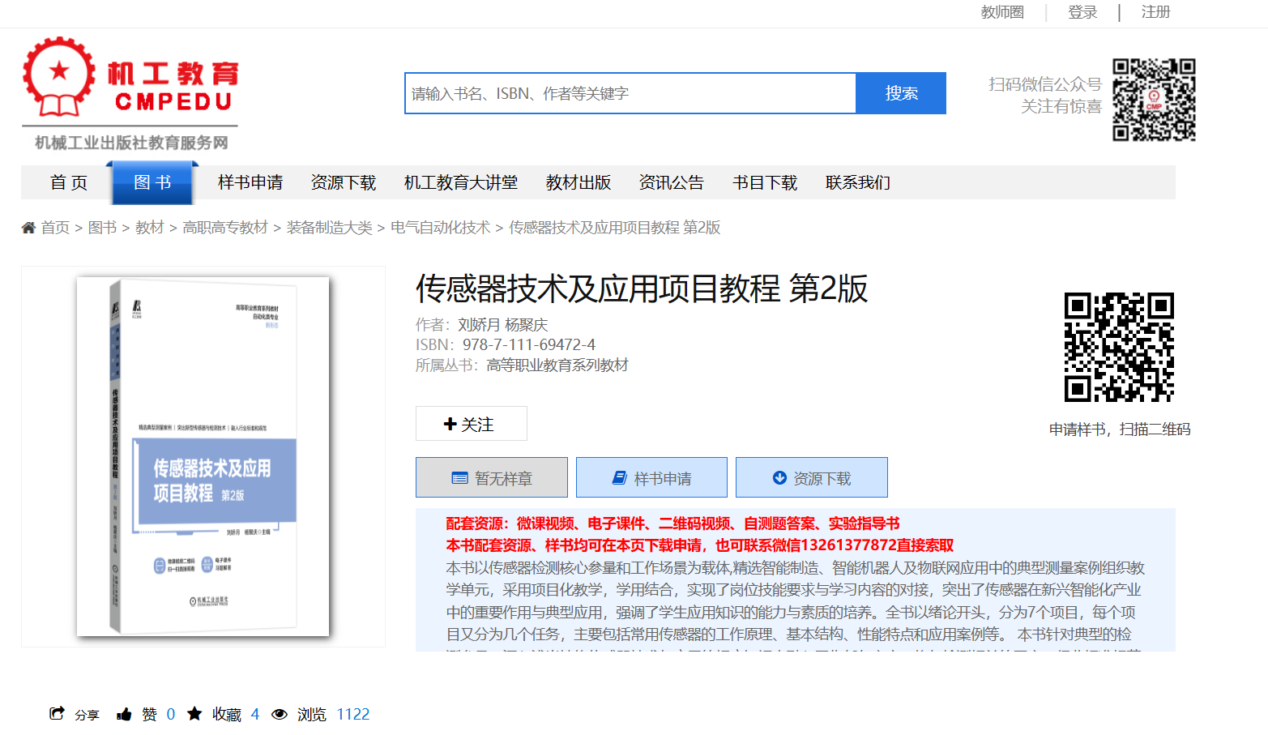The width and height of the screenshot is (1268, 735).
Task: Click the 高等职业教育系列教材 series link
Action: point(557,365)
